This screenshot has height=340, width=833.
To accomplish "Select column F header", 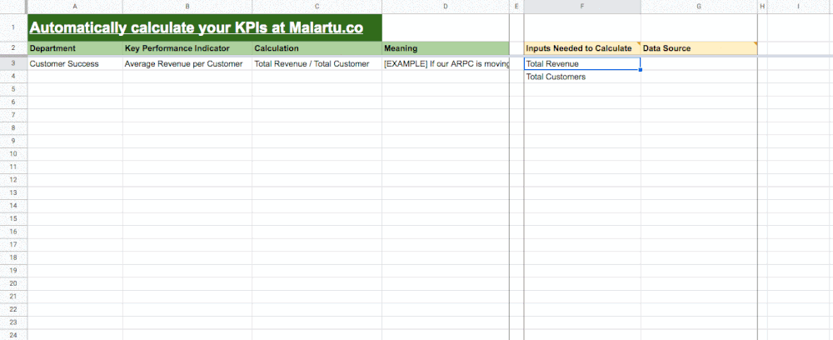I will coord(582,7).
